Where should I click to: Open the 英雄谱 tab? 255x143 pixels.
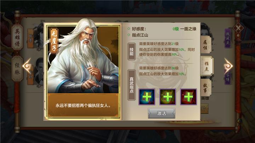[17, 37]
